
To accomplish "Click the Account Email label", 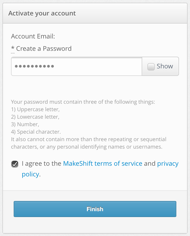I will click(x=33, y=36).
